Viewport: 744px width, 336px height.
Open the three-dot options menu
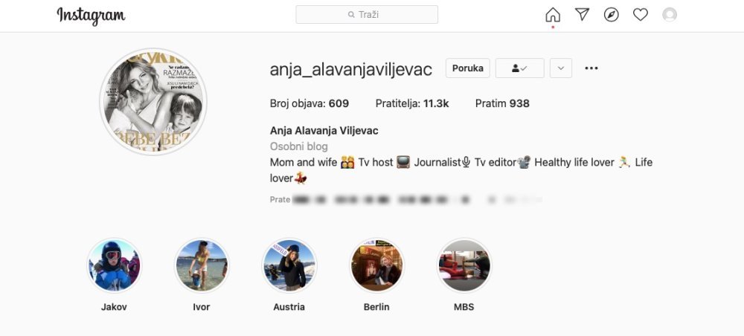[591, 68]
